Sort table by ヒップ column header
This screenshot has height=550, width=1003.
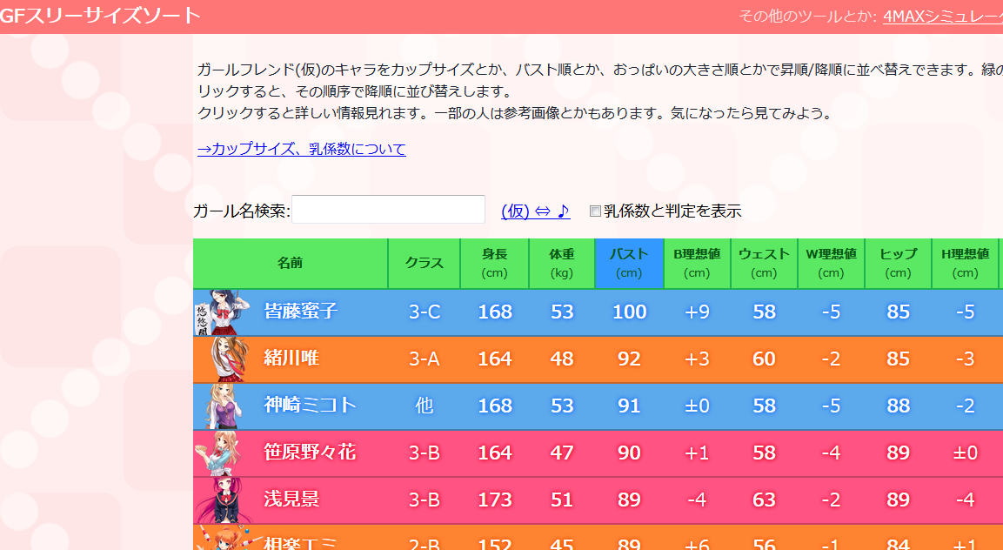click(x=898, y=263)
